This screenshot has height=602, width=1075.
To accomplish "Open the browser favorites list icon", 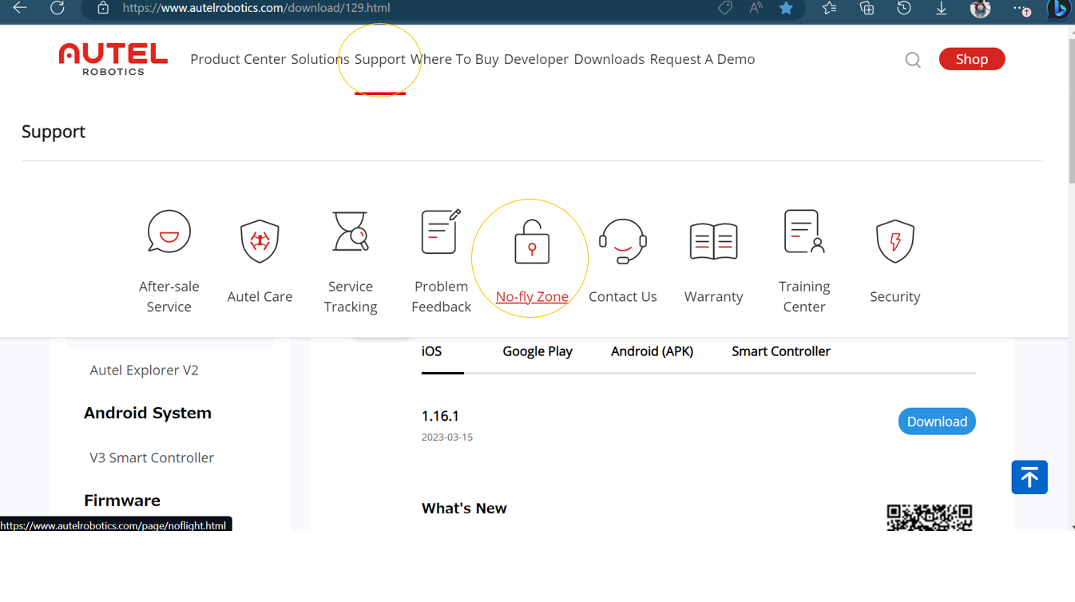I will tap(829, 8).
